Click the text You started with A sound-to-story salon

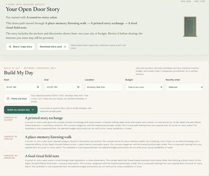[x=32, y=17]
